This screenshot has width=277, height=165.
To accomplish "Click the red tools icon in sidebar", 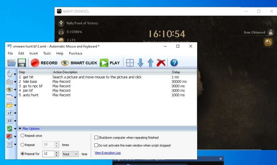I will pyautogui.click(x=9, y=136).
